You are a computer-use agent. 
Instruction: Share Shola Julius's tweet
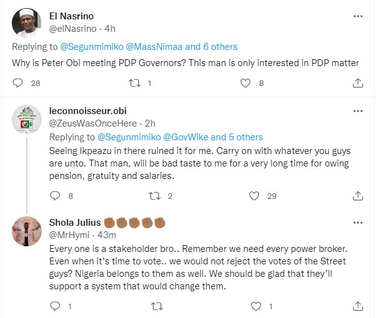(359, 306)
